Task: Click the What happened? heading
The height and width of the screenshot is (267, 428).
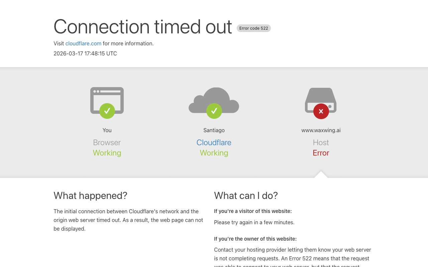Action: (90, 196)
